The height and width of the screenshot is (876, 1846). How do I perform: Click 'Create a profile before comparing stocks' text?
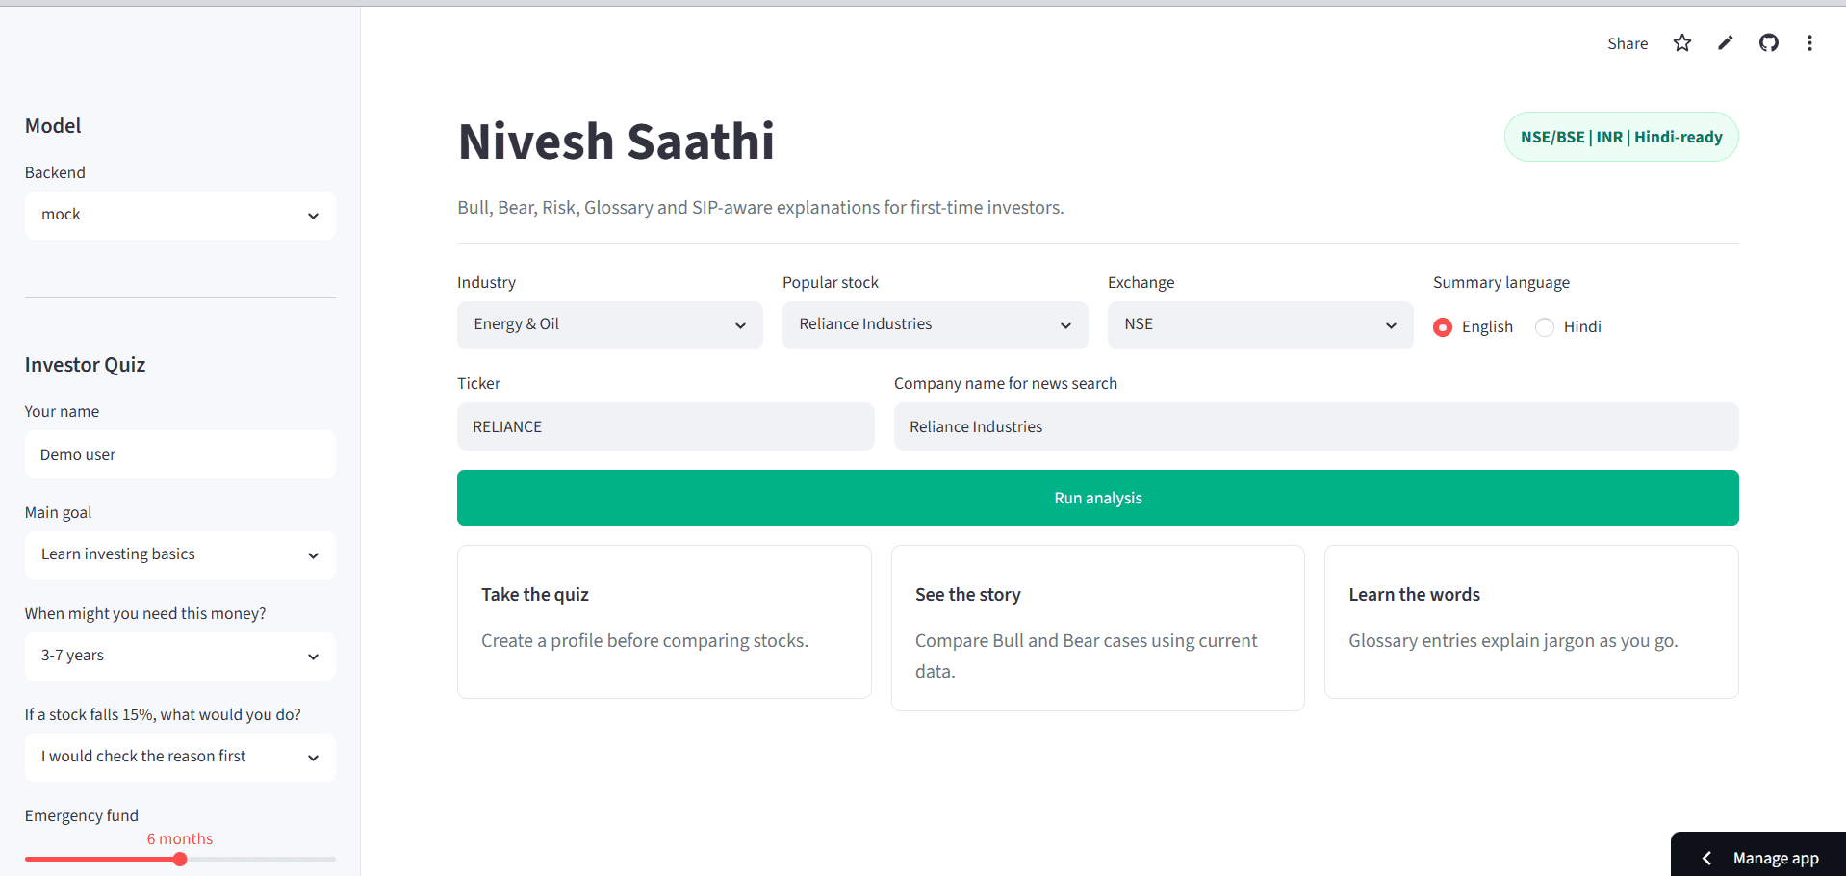coord(645,641)
